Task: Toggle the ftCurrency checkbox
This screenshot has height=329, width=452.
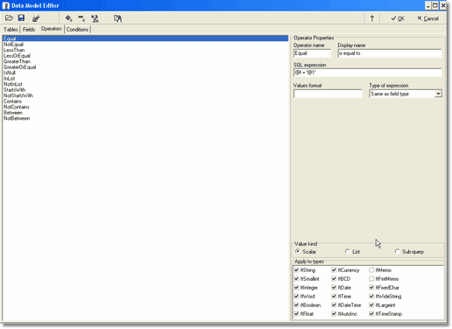Action: click(334, 270)
